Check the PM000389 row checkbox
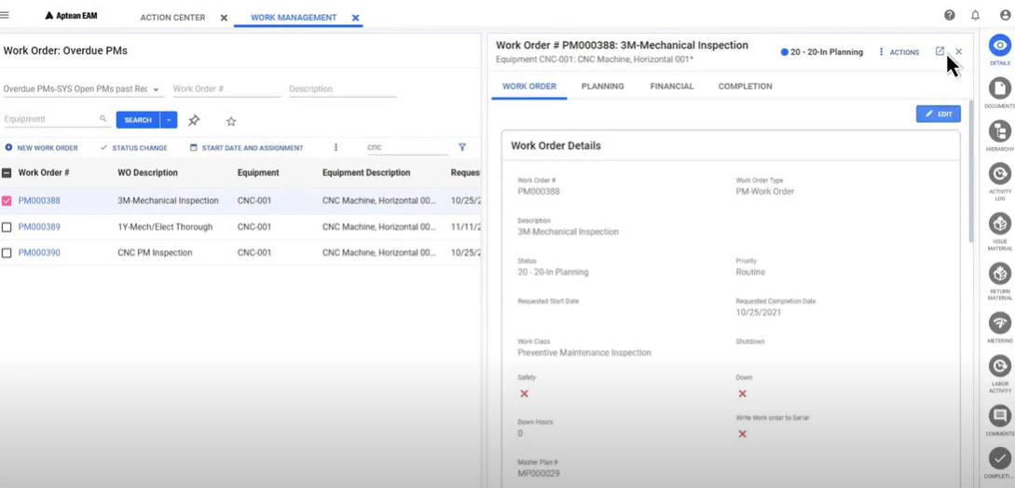Image resolution: width=1015 pixels, height=488 pixels. click(x=7, y=227)
